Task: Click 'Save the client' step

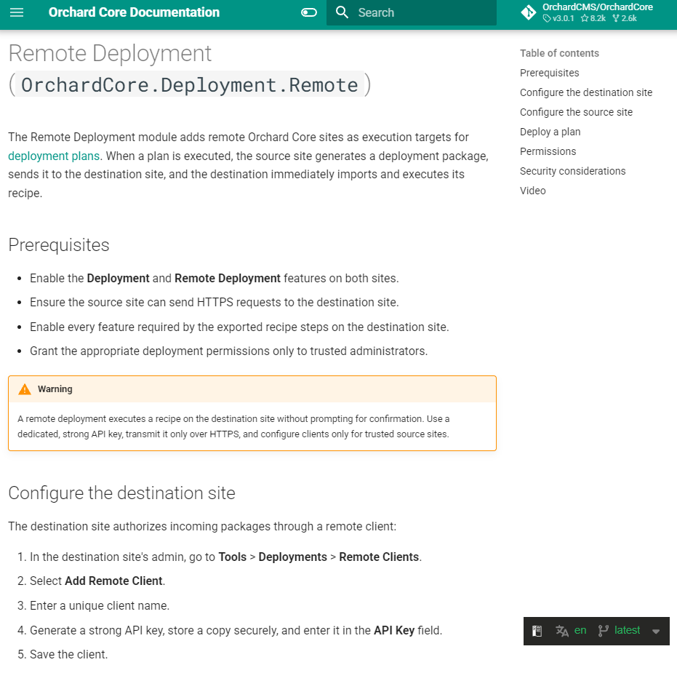Action: [68, 654]
